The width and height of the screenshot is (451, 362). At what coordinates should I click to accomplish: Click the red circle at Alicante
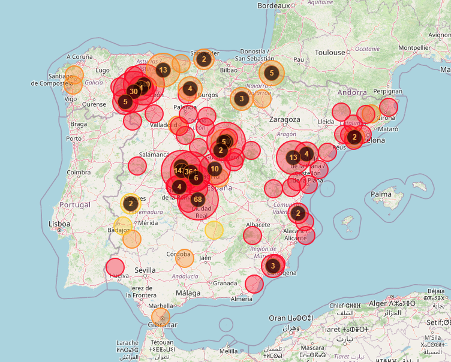(x=306, y=236)
